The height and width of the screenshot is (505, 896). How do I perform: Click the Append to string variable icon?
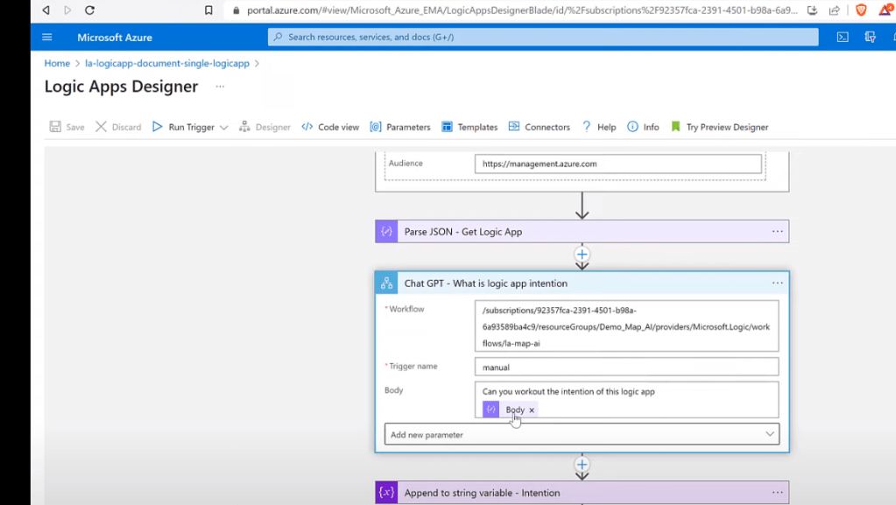387,493
